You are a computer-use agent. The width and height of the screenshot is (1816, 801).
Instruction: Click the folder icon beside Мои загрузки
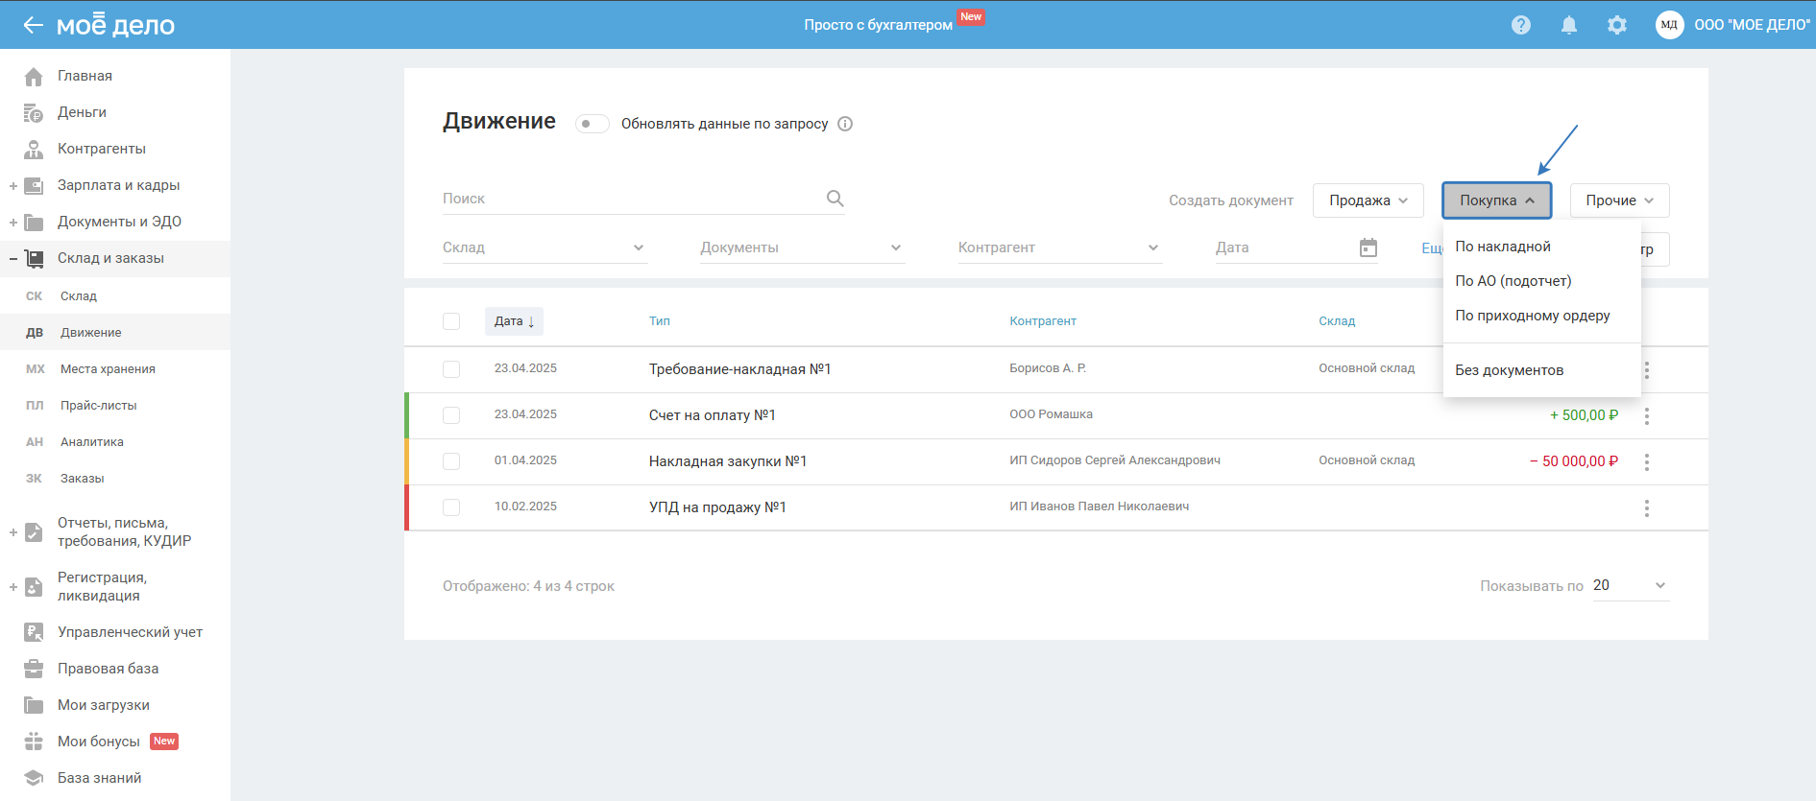click(34, 705)
